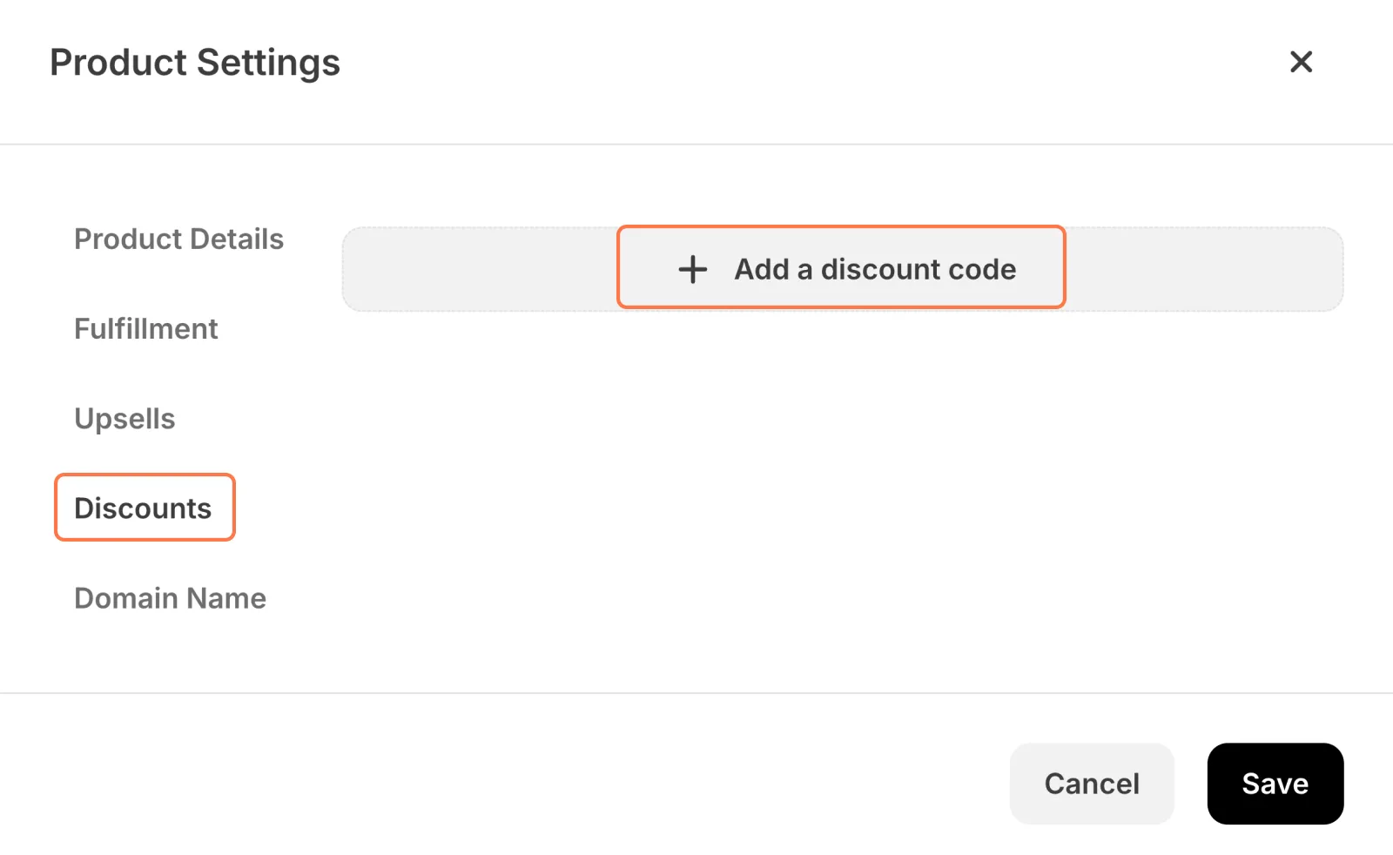1393x855 pixels.
Task: Open the Domain Name settings
Action: [170, 598]
